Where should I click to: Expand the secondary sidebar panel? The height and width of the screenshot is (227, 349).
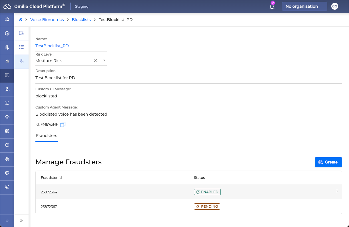(21, 221)
